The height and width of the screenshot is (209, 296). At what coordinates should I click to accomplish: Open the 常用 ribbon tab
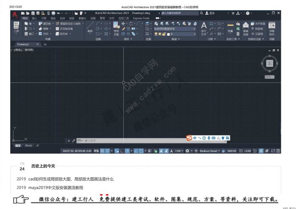(25, 18)
